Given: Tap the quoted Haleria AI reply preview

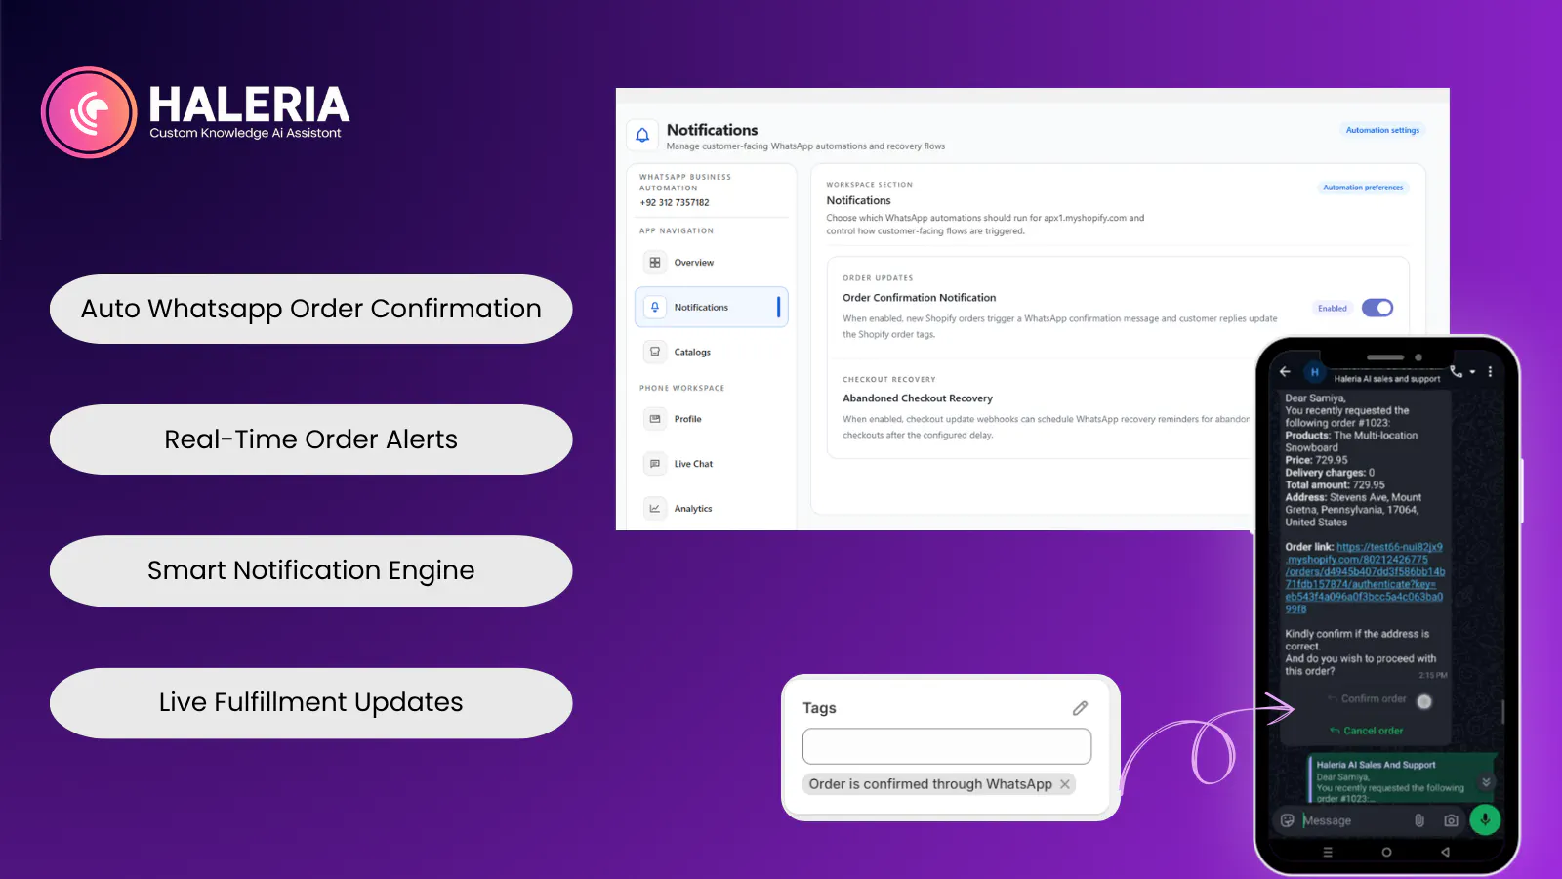Looking at the screenshot, I should coord(1402,778).
